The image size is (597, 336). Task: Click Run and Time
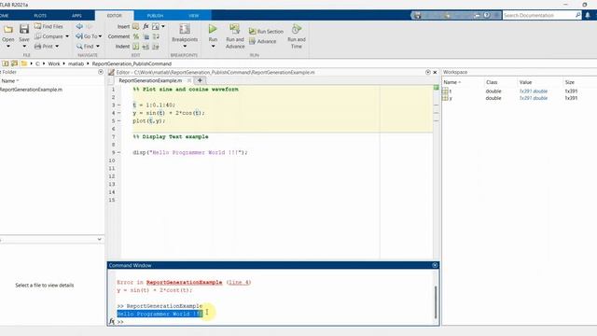click(x=297, y=36)
